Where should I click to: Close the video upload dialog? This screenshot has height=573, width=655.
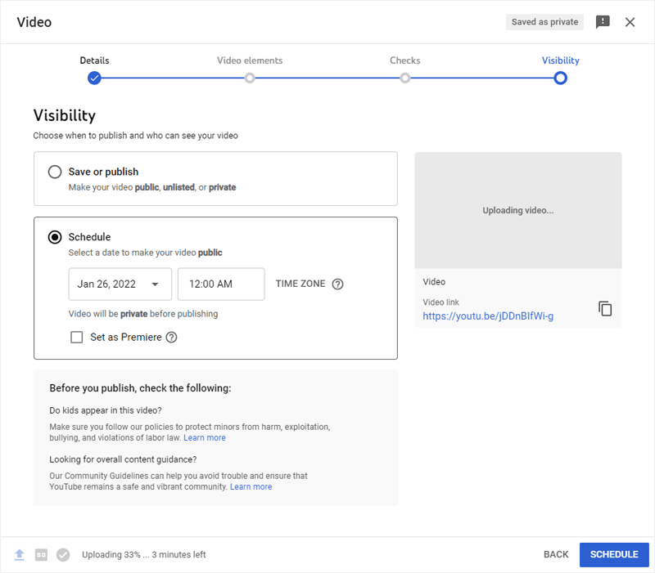tap(630, 22)
